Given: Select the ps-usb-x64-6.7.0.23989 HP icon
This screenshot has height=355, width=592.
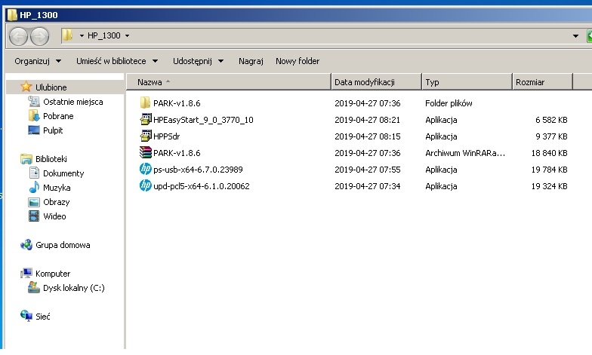Looking at the screenshot, I should [x=145, y=169].
